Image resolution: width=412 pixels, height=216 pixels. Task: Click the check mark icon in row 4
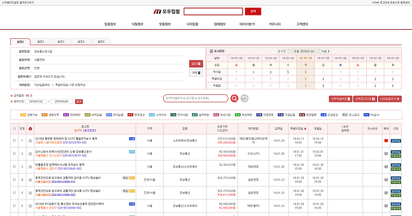click(x=30, y=180)
